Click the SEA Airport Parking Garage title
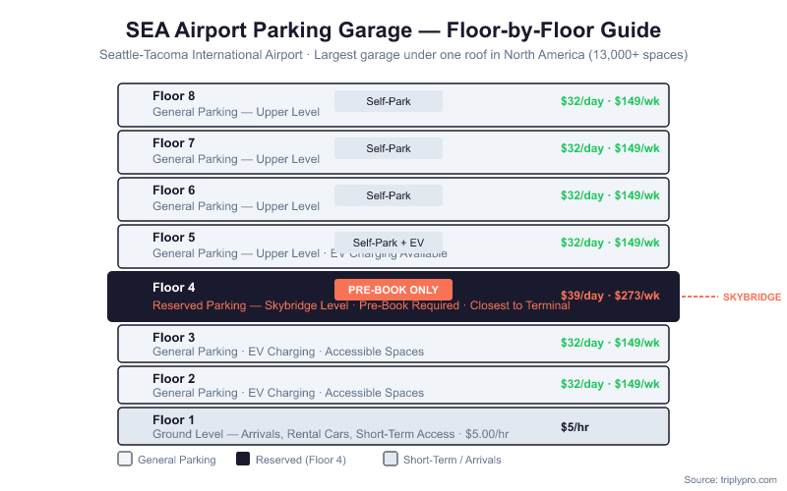 [393, 29]
